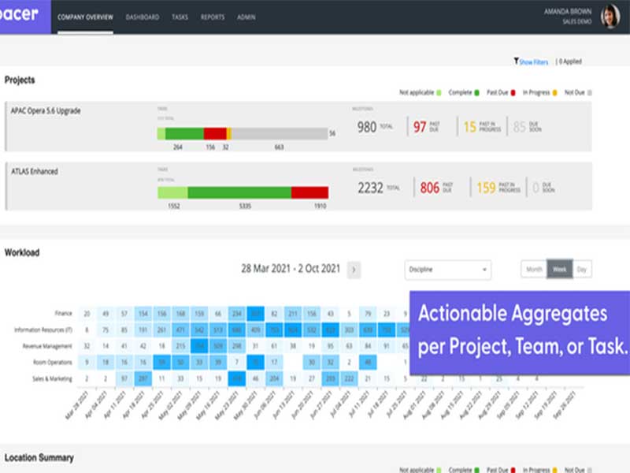The width and height of the screenshot is (630, 473).
Task: Open the Discipline dropdown
Action: pos(447,270)
